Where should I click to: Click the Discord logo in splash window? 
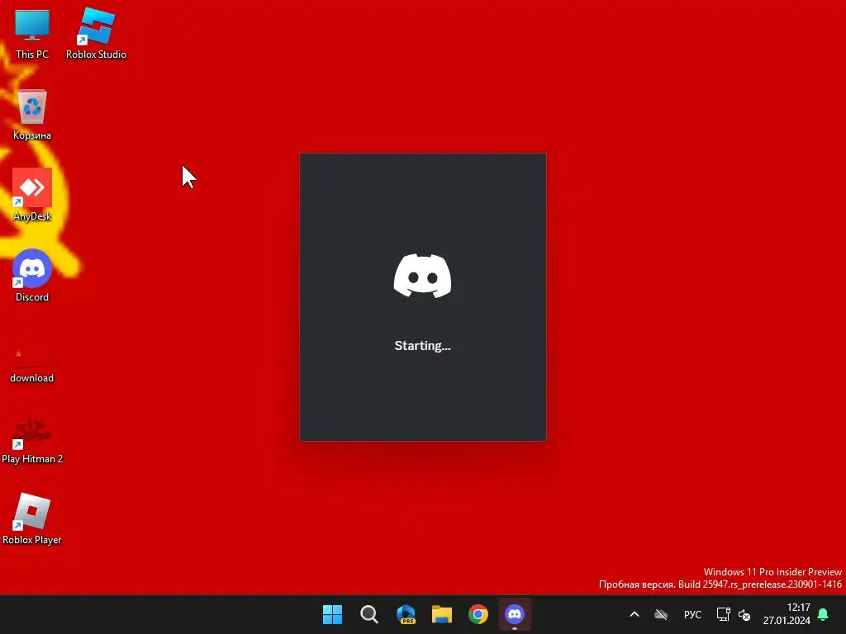[x=422, y=276]
